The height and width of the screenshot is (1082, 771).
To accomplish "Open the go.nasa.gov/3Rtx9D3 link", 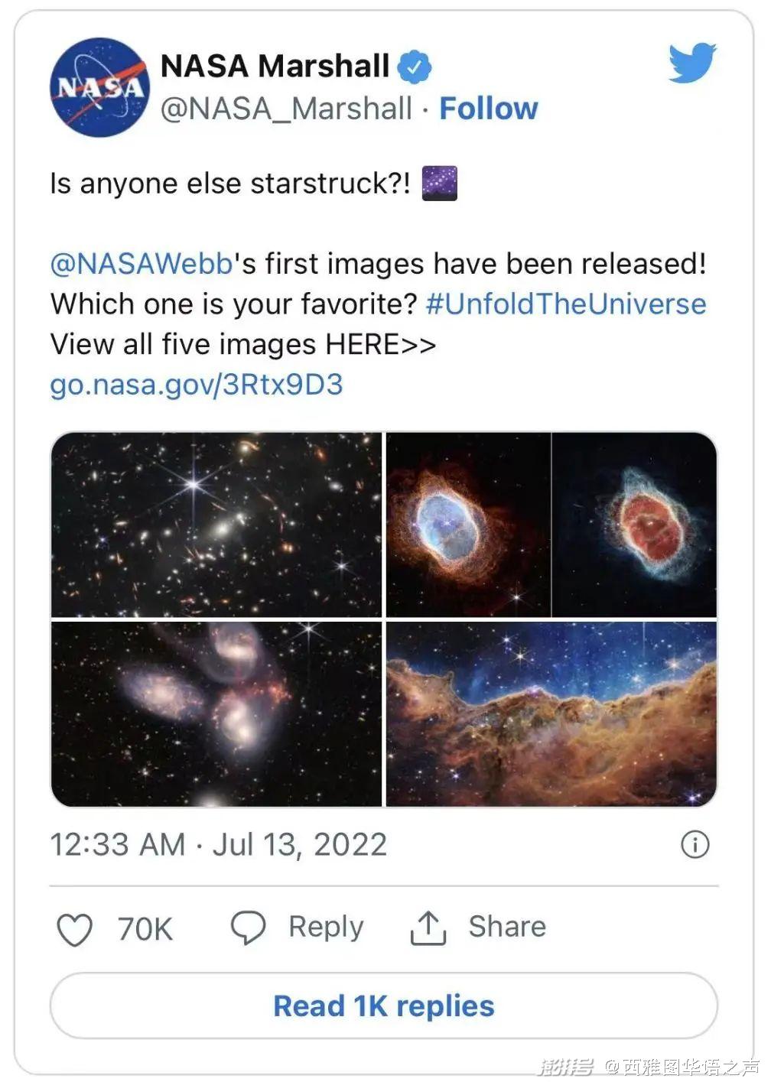I will tap(196, 384).
